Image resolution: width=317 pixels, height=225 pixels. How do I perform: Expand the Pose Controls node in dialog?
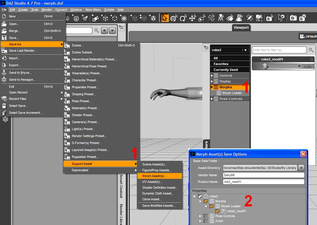pos(200,216)
